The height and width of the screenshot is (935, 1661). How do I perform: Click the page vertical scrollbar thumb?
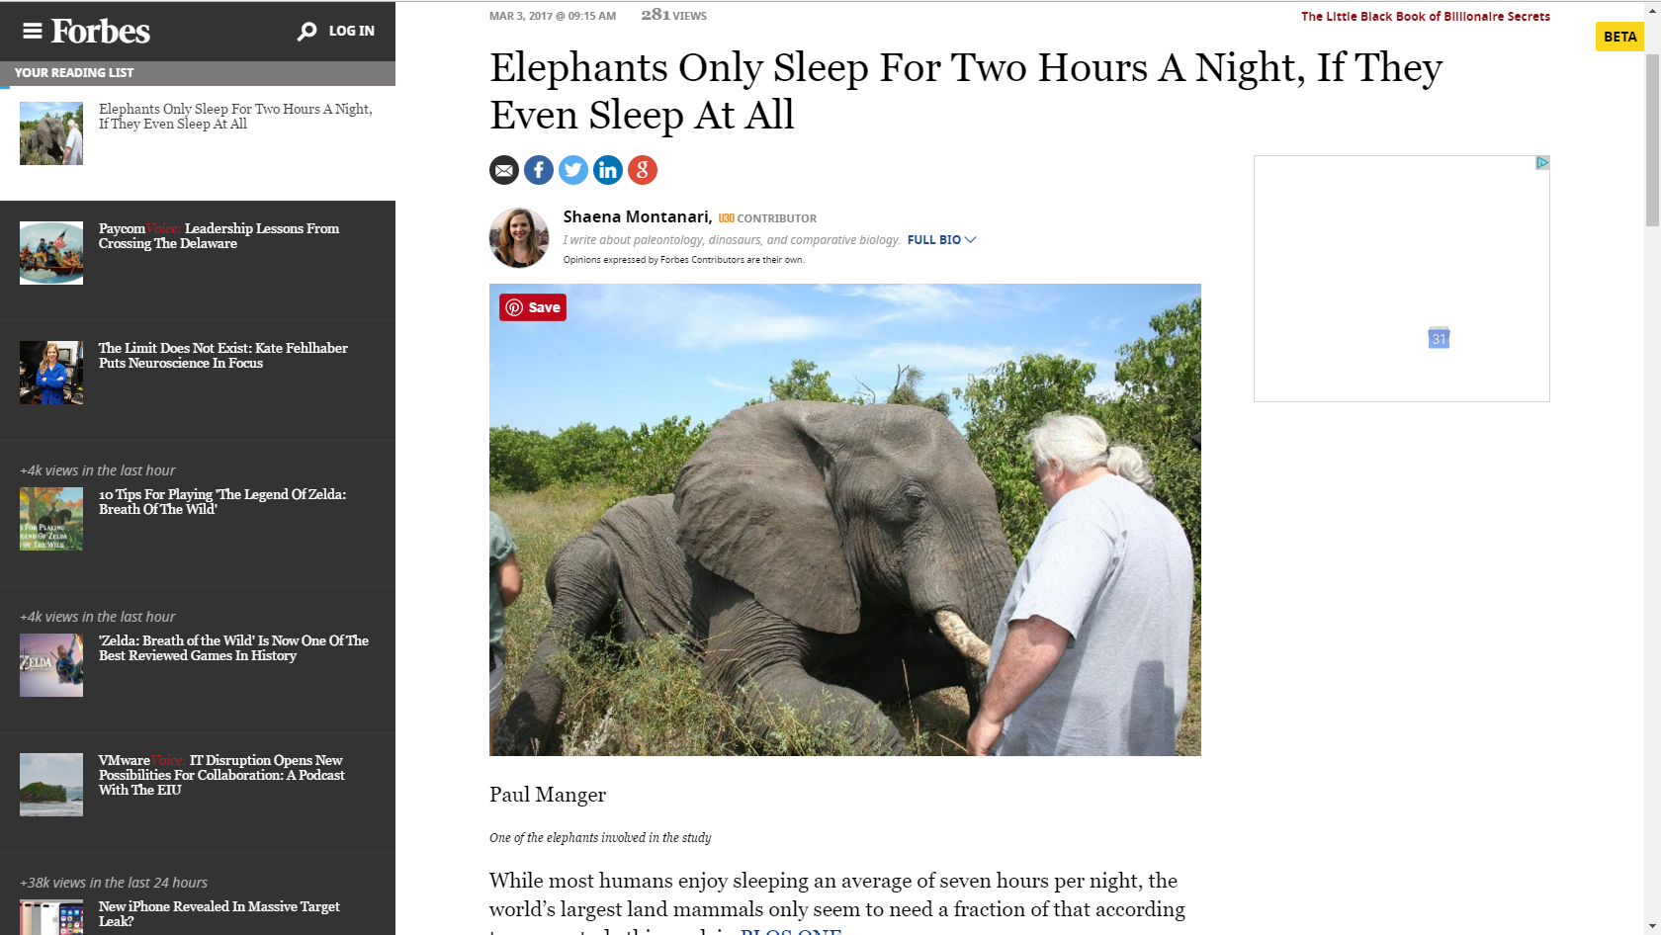(1652, 140)
